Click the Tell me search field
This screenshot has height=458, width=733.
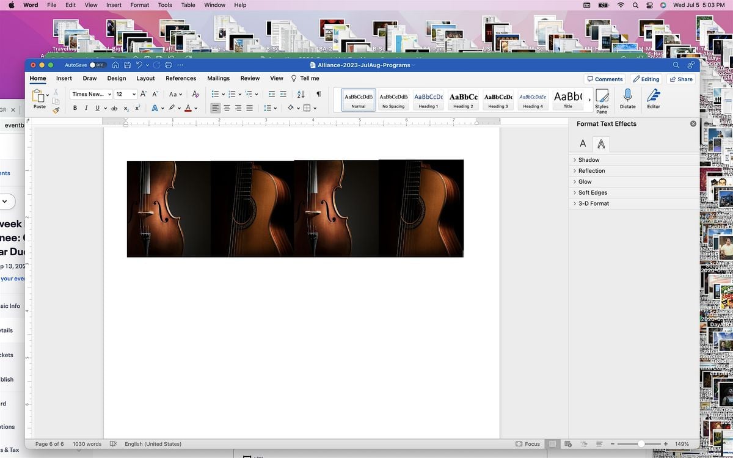click(x=305, y=78)
